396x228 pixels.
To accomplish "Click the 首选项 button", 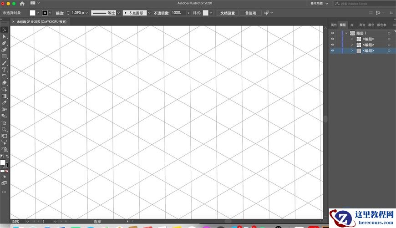I will coord(250,13).
